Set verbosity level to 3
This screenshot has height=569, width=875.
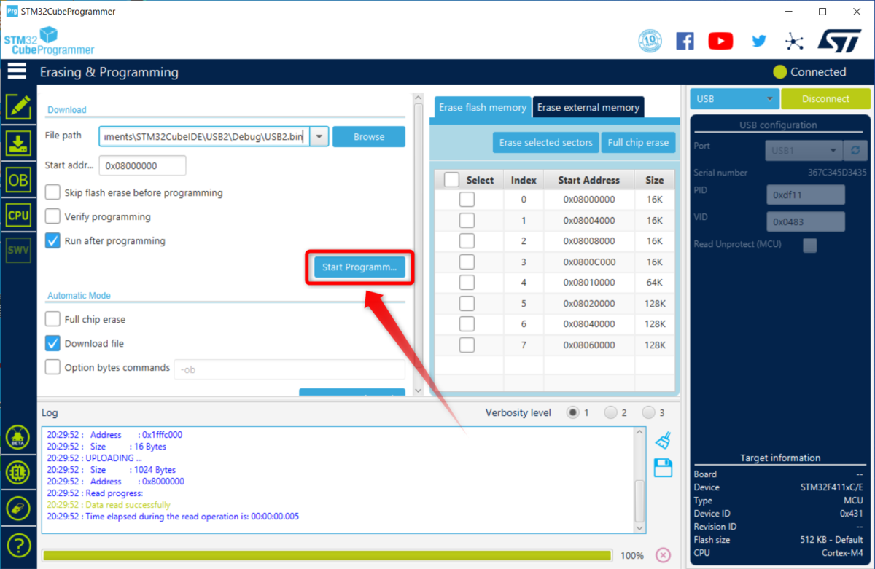tap(648, 412)
